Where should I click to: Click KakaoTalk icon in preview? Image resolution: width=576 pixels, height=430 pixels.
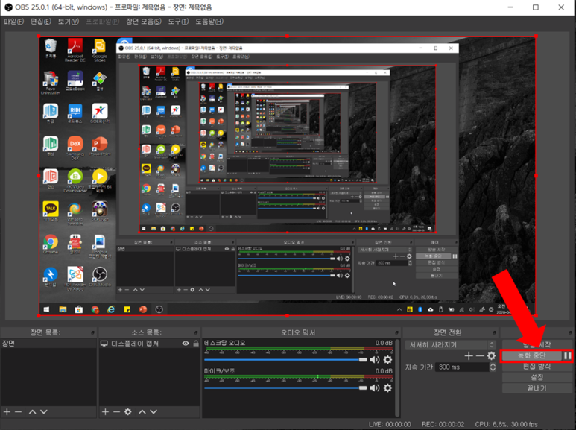[51, 211]
